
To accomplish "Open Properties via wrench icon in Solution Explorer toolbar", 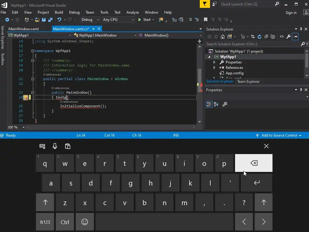I will click(288, 37).
